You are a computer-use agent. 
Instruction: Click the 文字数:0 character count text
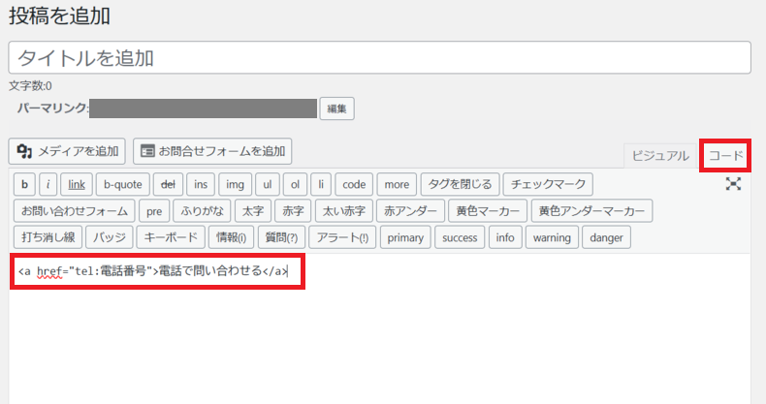[30, 86]
